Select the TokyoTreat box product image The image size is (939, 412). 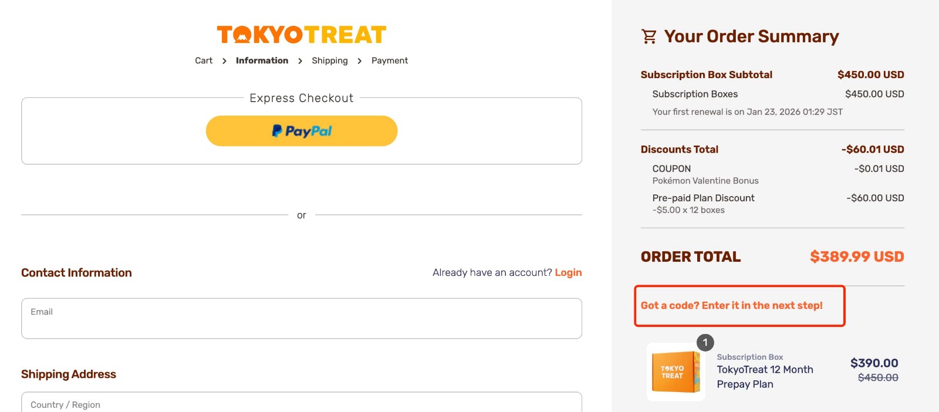(x=675, y=372)
